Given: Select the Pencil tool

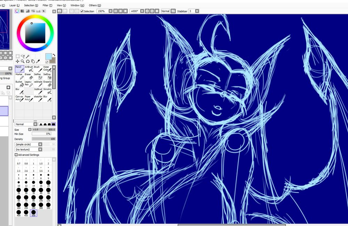Looking at the screenshot, I should point(19,69).
